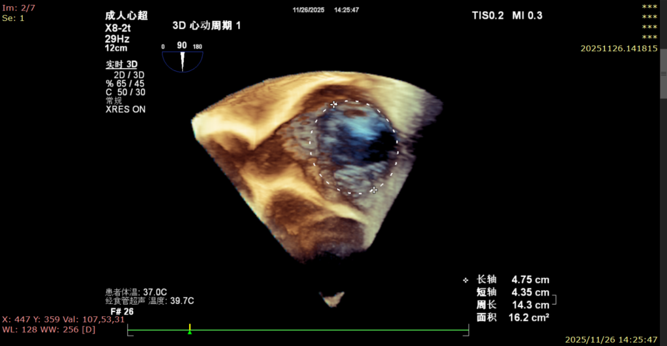The image size is (667, 346).
Task: Click the right end of the cine timeline bar
Action: pyautogui.click(x=468, y=331)
